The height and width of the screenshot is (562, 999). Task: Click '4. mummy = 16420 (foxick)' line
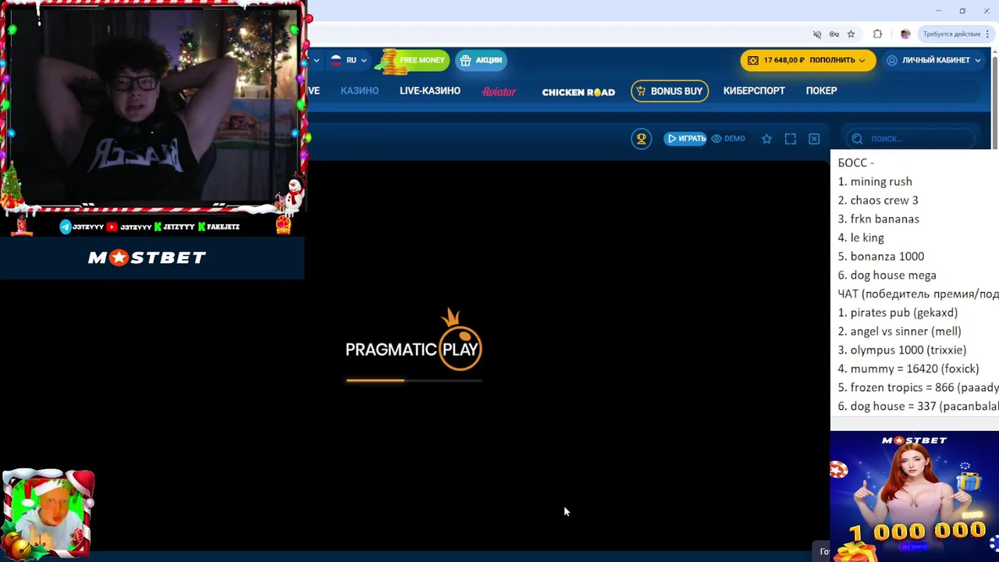tap(908, 368)
